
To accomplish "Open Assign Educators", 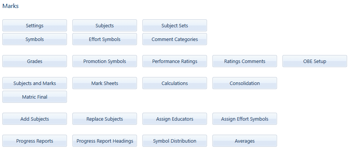I will [x=175, y=119].
